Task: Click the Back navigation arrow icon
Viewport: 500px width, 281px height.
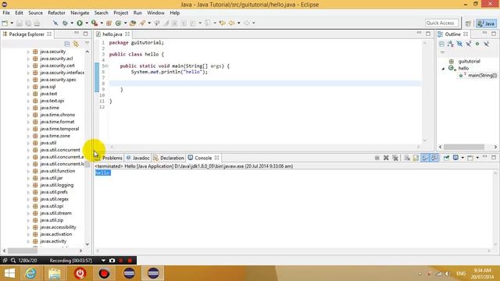Action: pos(232,23)
